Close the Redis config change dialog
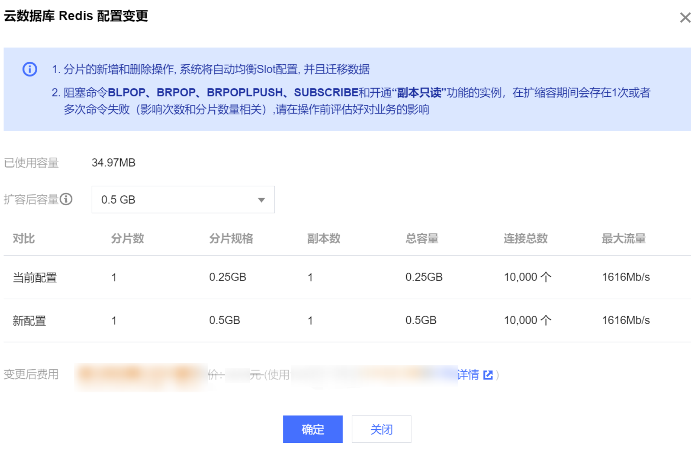Screen dimensions: 695x450 685,17
